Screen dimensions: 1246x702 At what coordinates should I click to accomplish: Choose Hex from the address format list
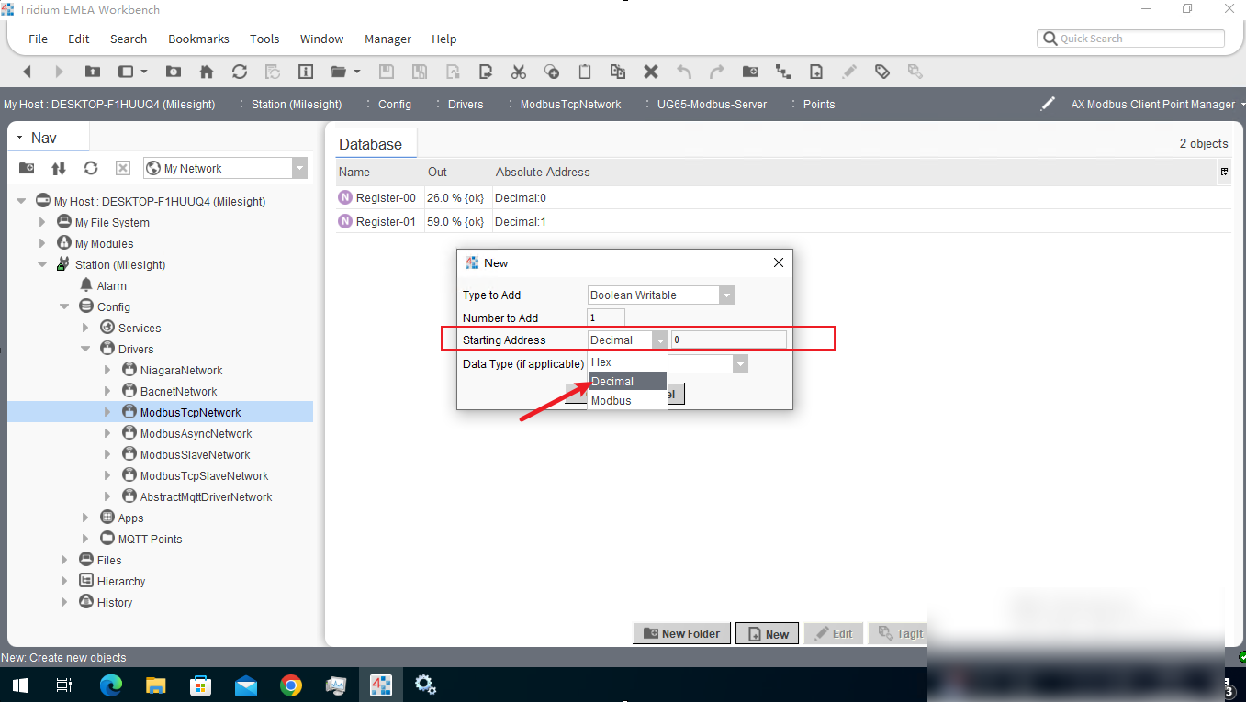pyautogui.click(x=627, y=362)
